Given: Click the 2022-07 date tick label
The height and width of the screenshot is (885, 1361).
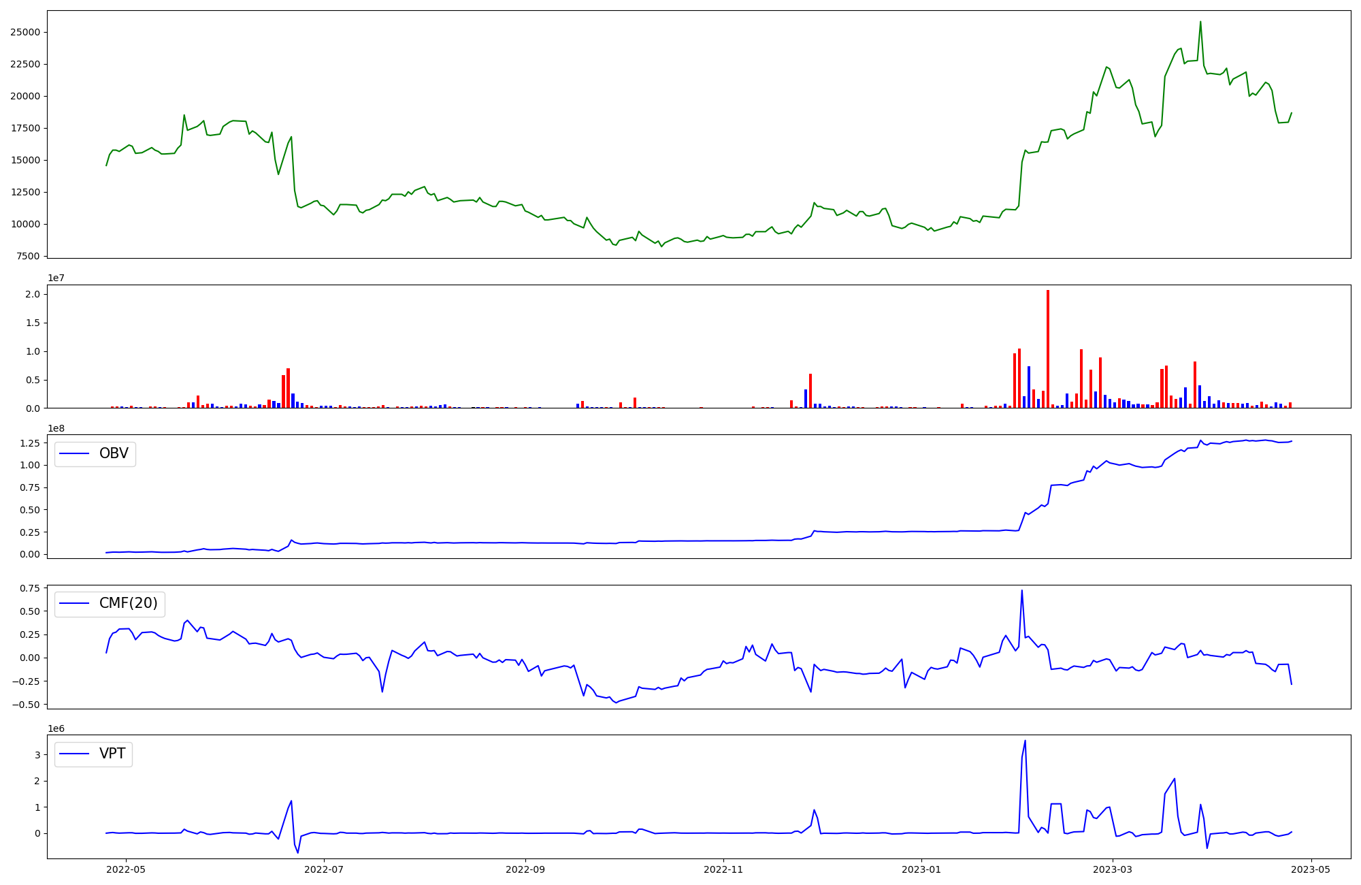Looking at the screenshot, I should pyautogui.click(x=324, y=869).
